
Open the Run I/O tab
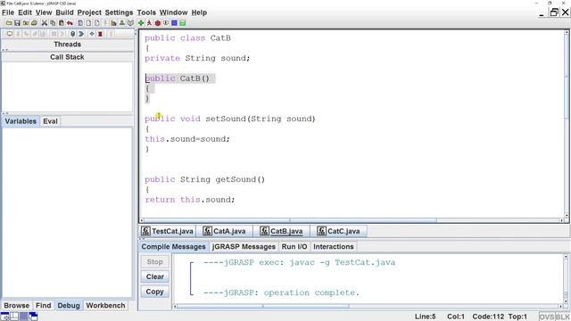294,247
